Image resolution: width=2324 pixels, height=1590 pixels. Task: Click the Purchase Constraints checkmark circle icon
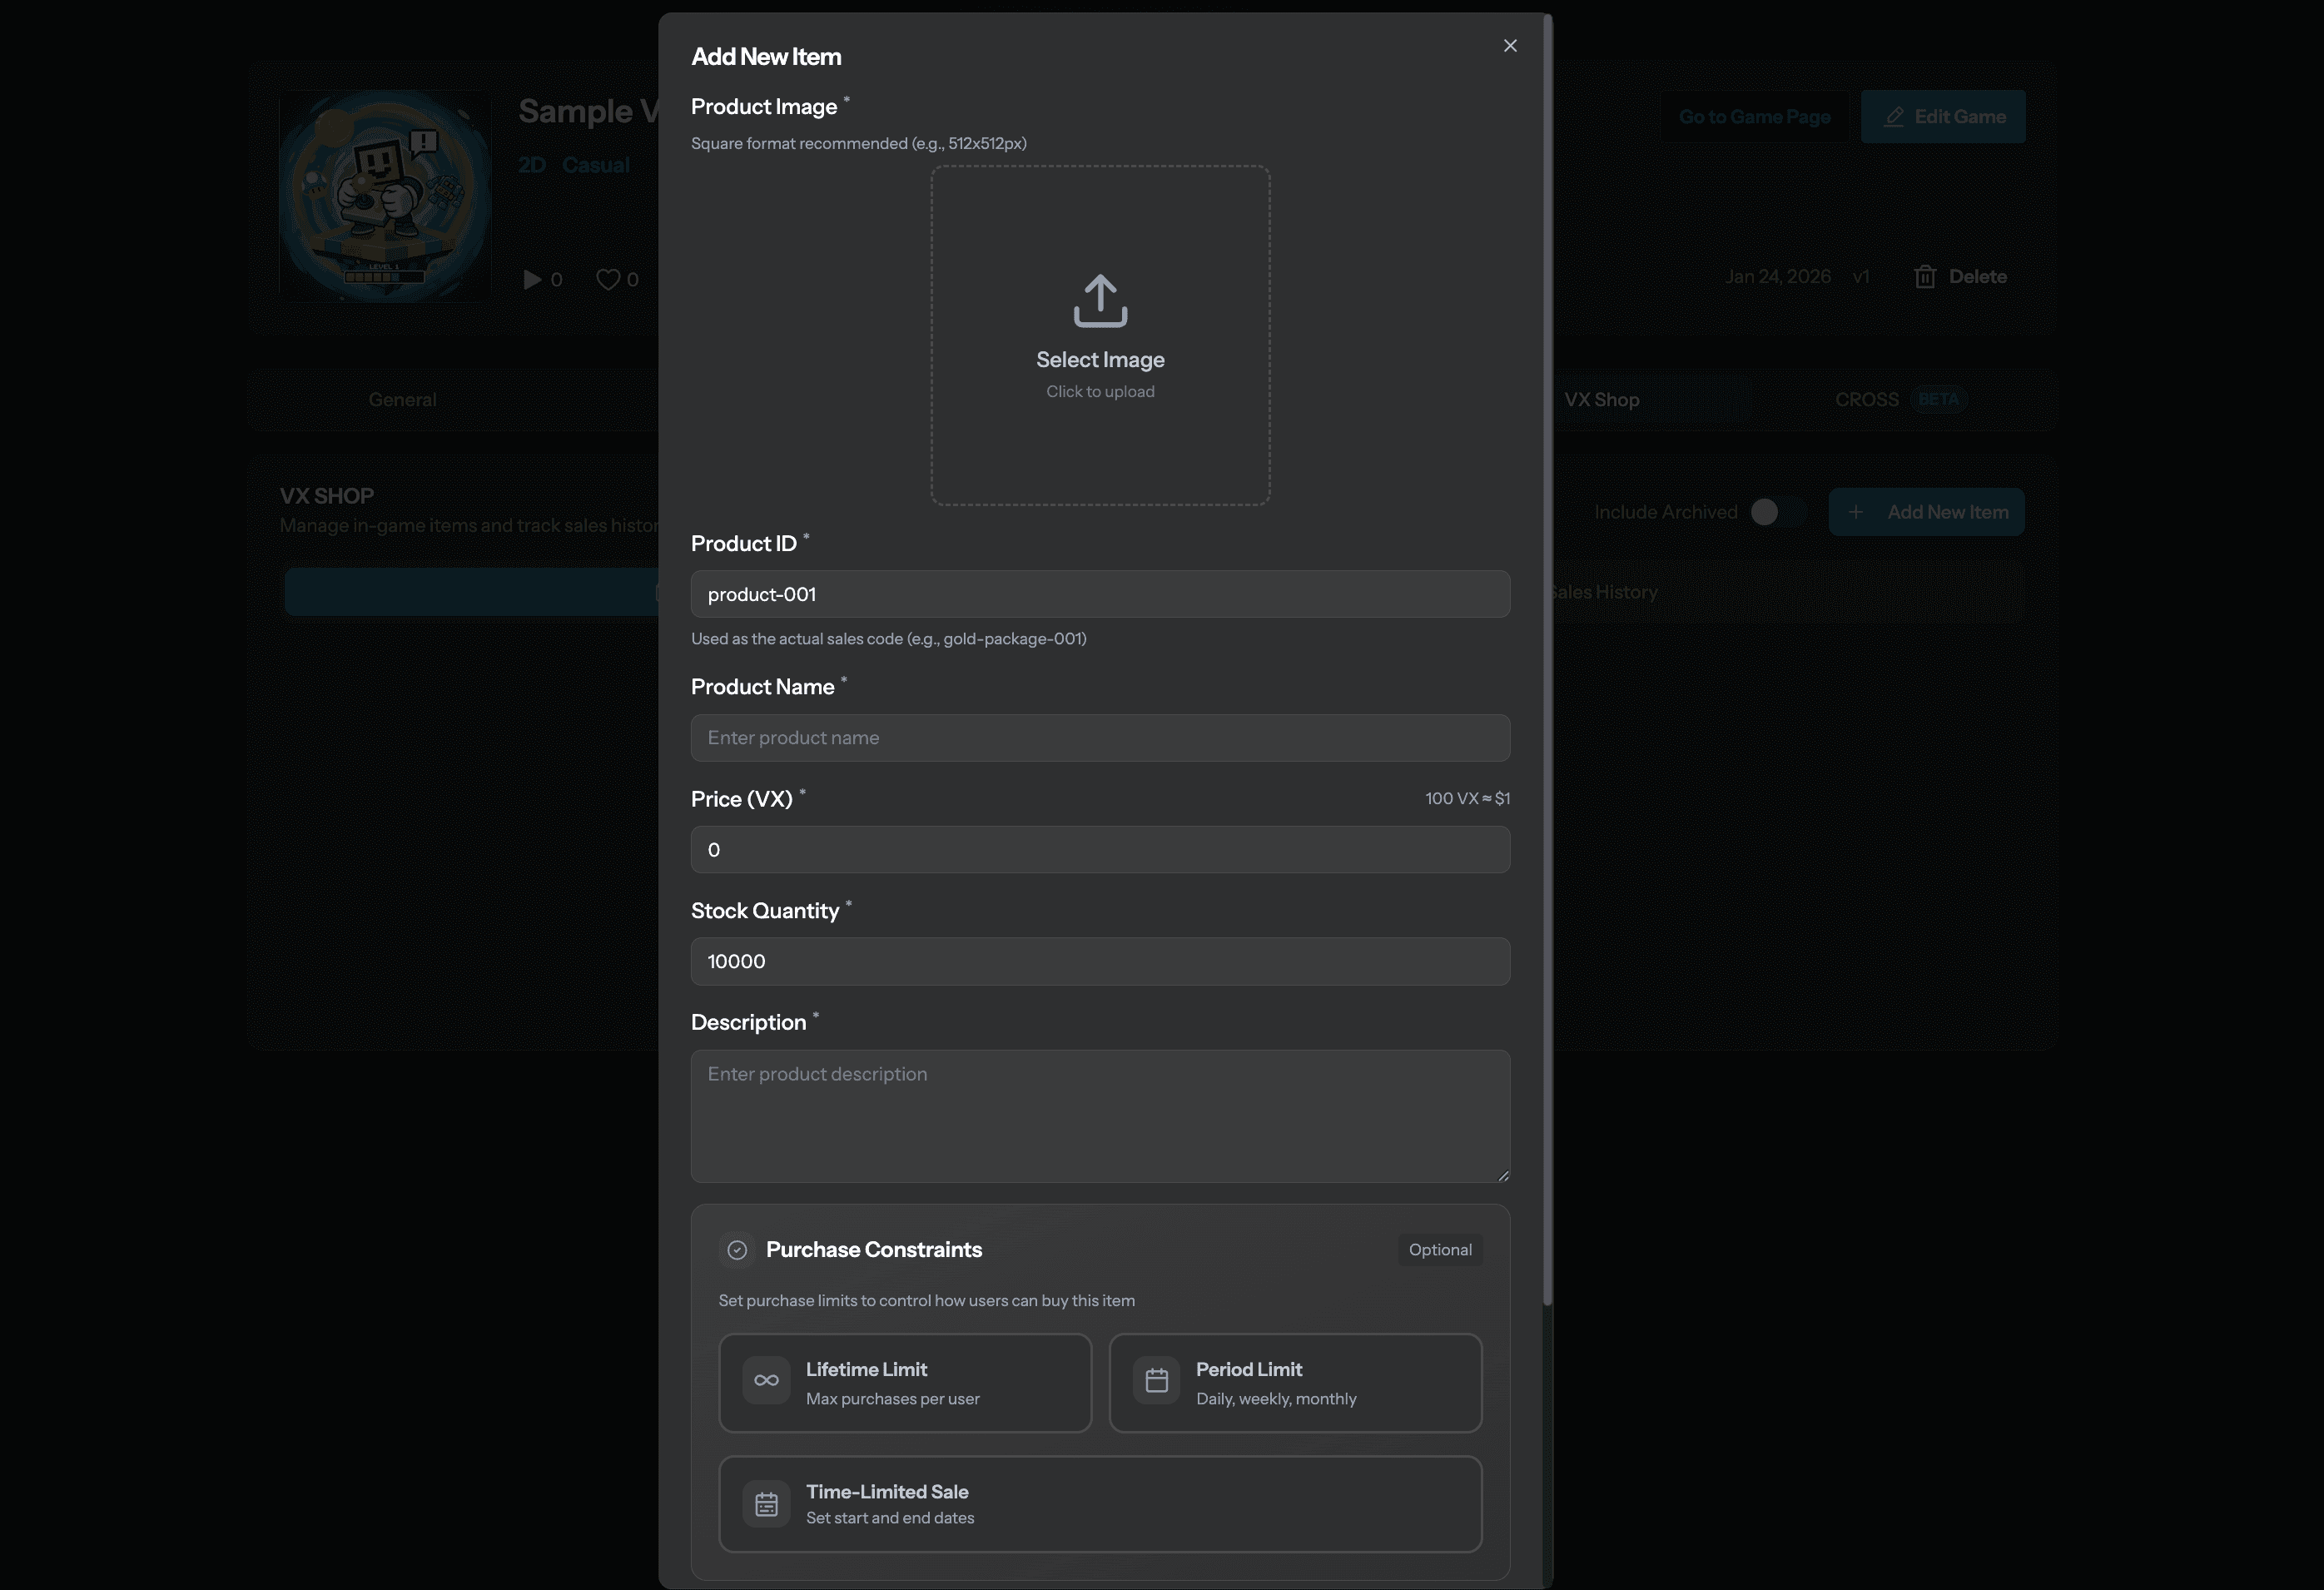coord(737,1250)
